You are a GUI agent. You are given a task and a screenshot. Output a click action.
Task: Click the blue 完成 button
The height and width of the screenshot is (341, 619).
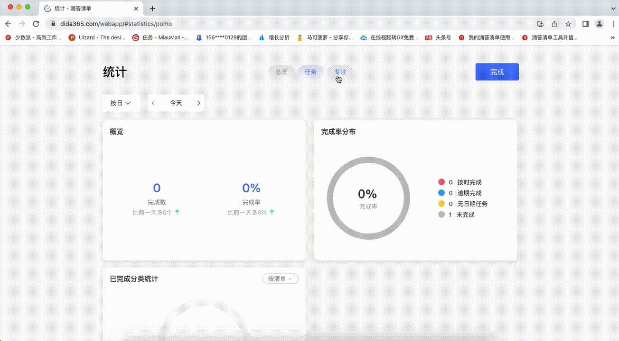pos(497,72)
